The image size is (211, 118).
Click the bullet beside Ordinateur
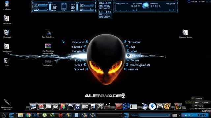point(125,42)
